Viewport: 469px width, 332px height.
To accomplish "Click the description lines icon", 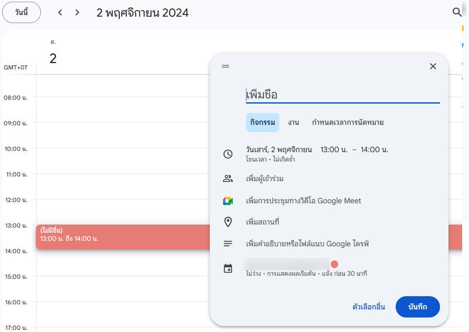I will pos(228,244).
